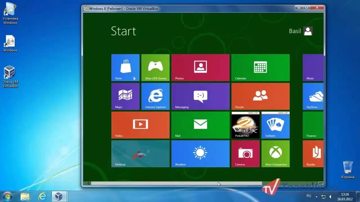Click the Basil user name
Viewport: 360px width, 202px height.
(295, 31)
